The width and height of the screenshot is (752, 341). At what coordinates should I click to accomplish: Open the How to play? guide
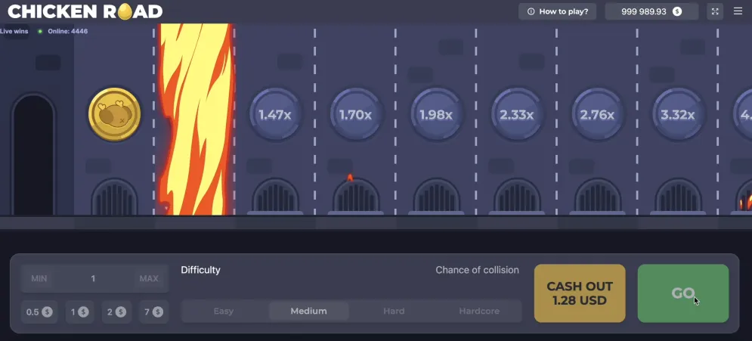coord(557,11)
